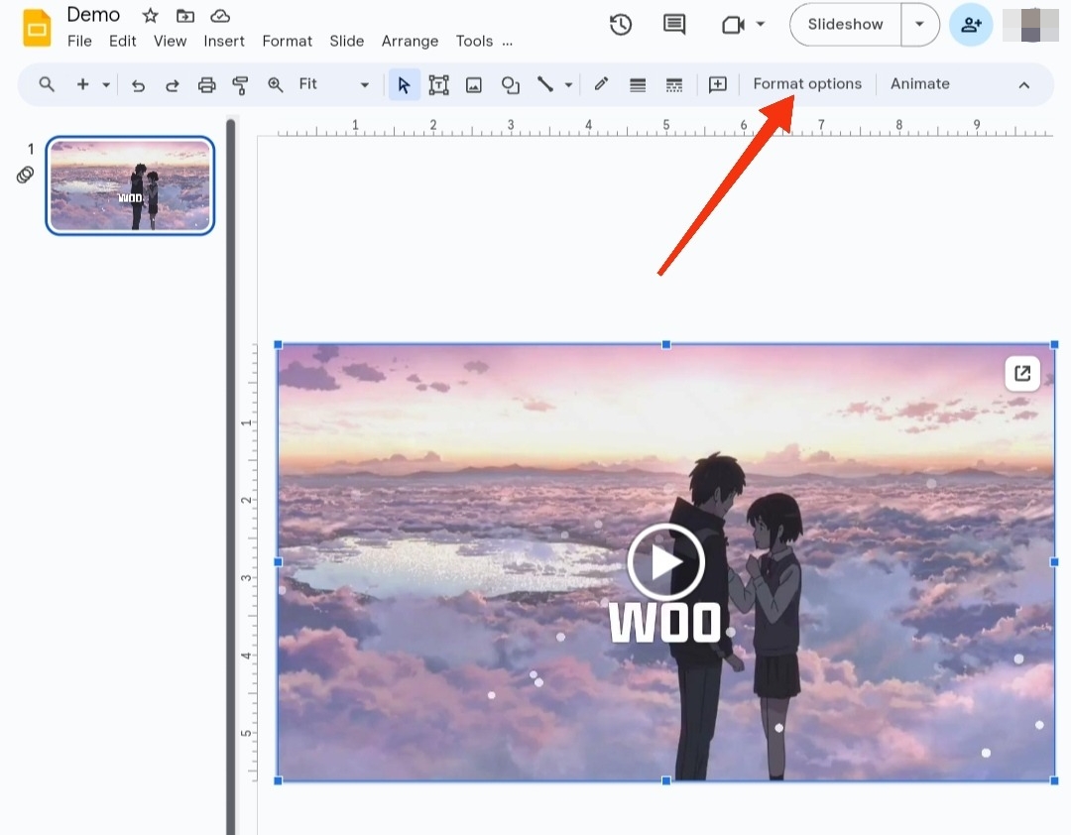Open the Slideshow options dropdown arrow

pos(919,24)
